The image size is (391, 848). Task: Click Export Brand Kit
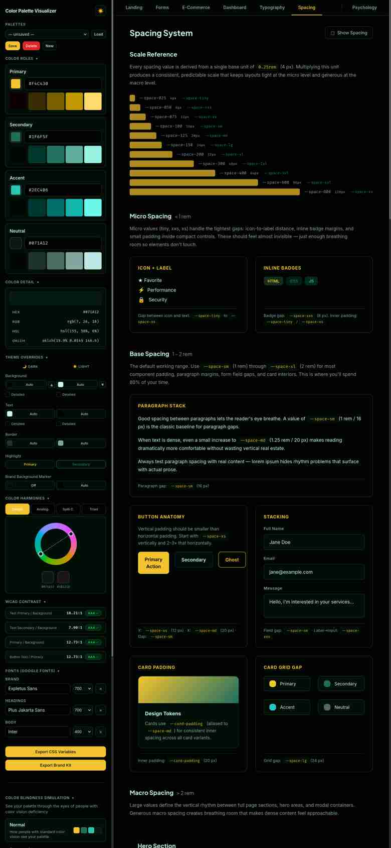tap(56, 765)
